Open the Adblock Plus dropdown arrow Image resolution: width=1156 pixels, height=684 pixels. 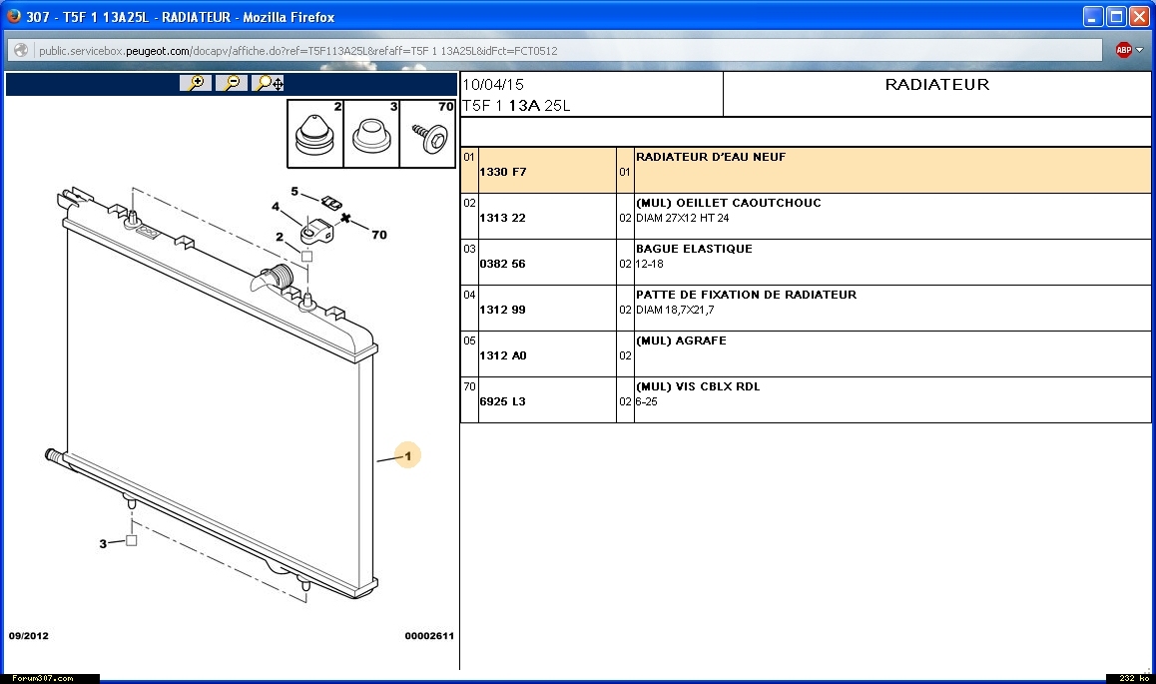pyautogui.click(x=1140, y=50)
